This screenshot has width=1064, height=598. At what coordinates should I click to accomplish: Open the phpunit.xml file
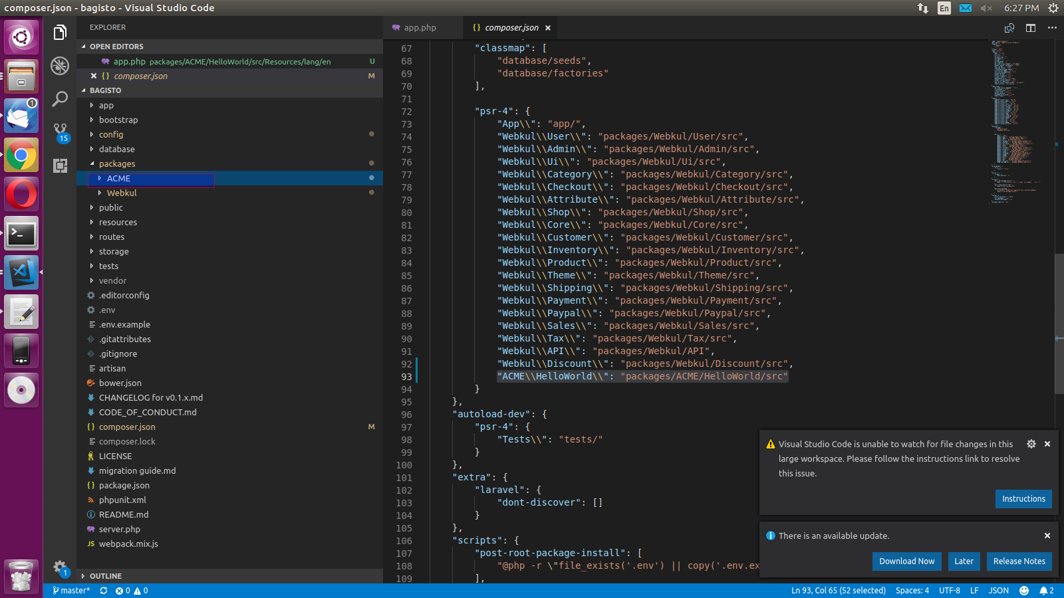229,500
